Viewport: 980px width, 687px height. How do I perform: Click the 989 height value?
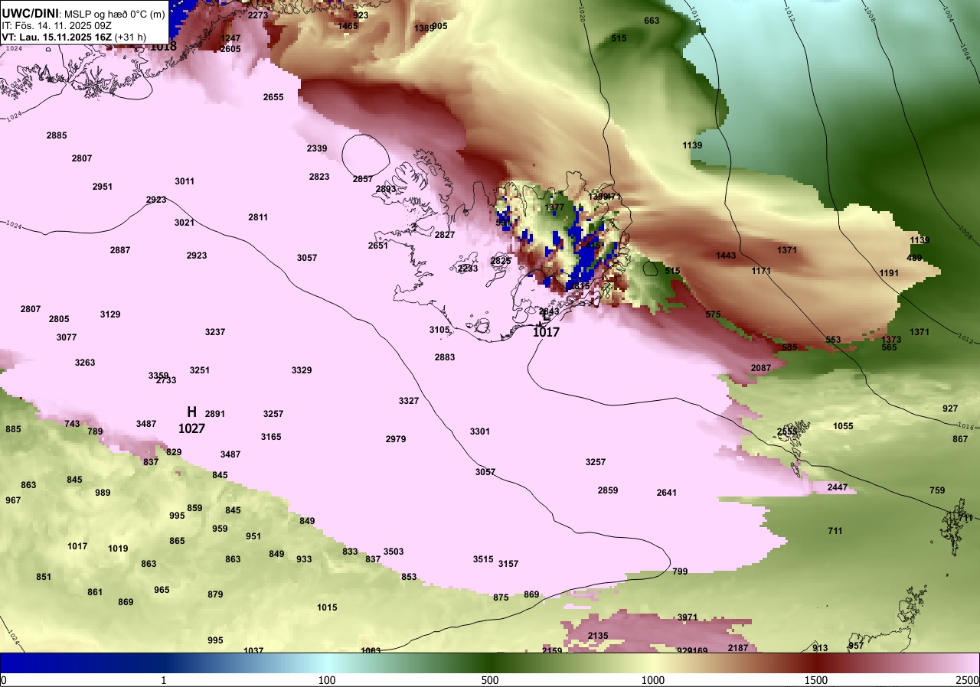[103, 493]
